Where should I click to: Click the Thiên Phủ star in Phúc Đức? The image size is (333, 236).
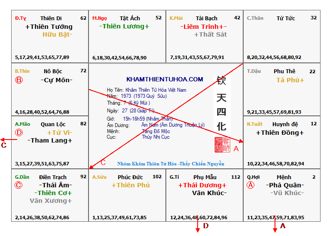pos(131,185)
